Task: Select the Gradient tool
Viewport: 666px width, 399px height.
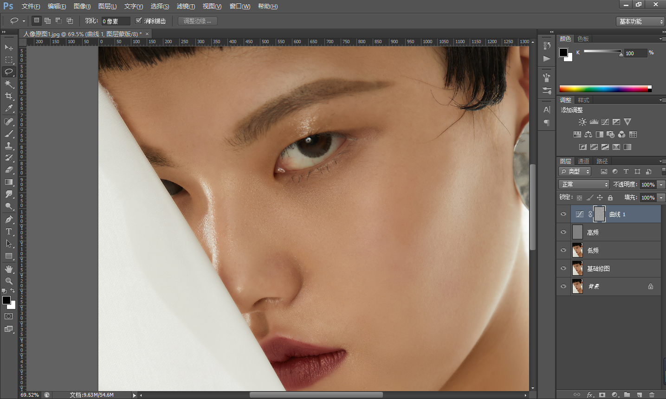Action: (x=9, y=182)
